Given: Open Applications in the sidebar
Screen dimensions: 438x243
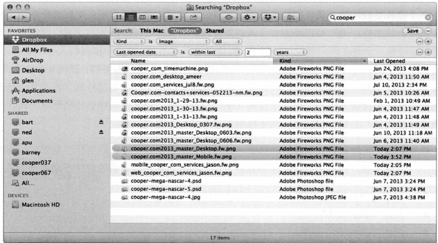Looking at the screenshot, I should click(x=38, y=91).
